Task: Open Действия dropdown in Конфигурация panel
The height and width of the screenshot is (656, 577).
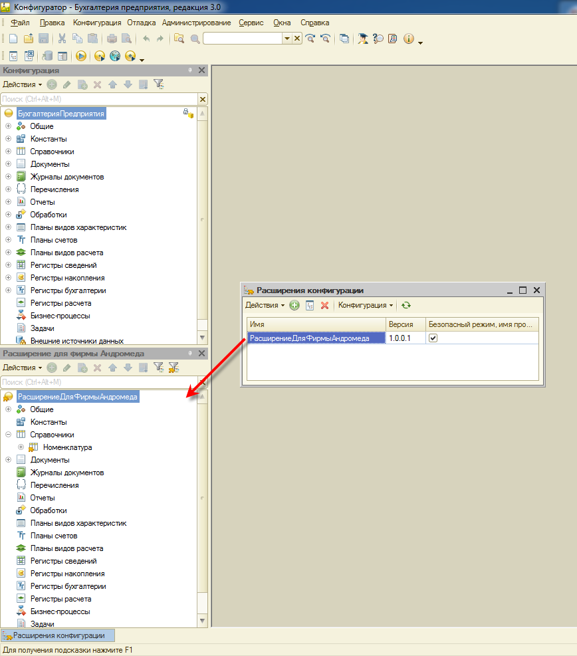Action: [x=22, y=84]
